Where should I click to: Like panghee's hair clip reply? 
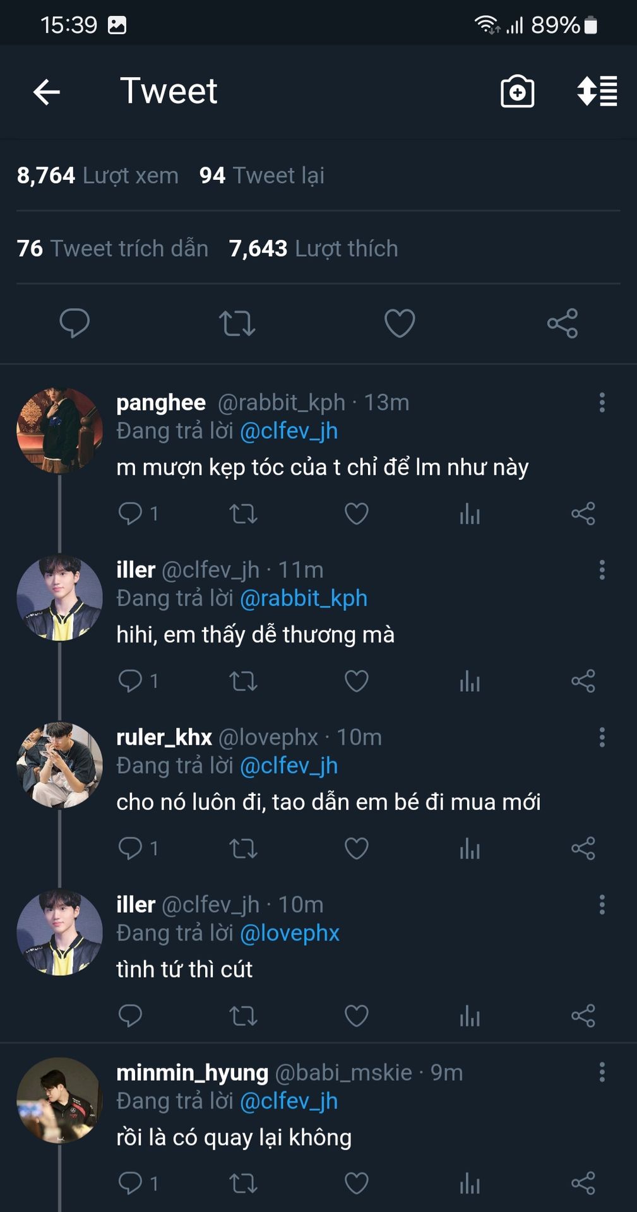pyautogui.click(x=357, y=514)
